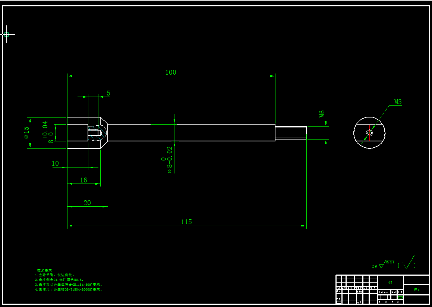The image size is (432, 307).
Task: Select the 杆1 part name cell
Action: click(416, 290)
